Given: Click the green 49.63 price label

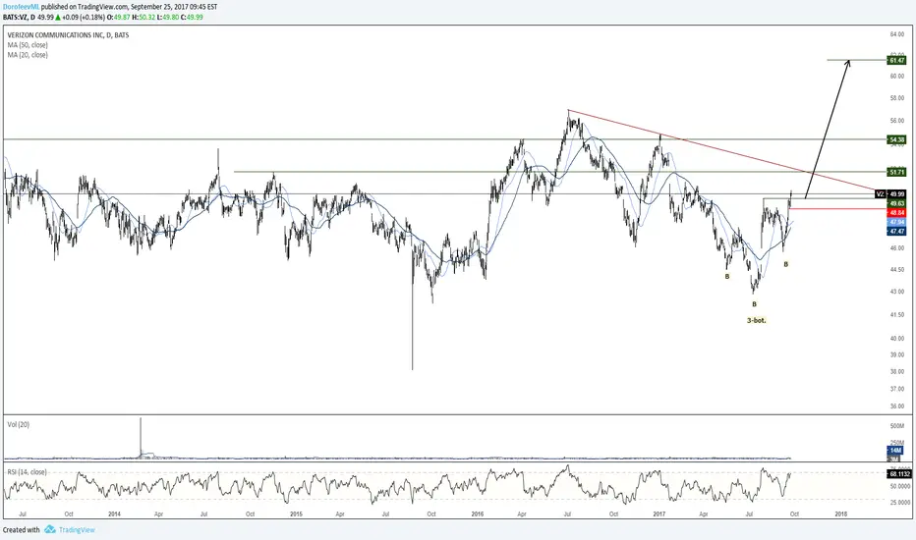Looking at the screenshot, I should pos(896,203).
